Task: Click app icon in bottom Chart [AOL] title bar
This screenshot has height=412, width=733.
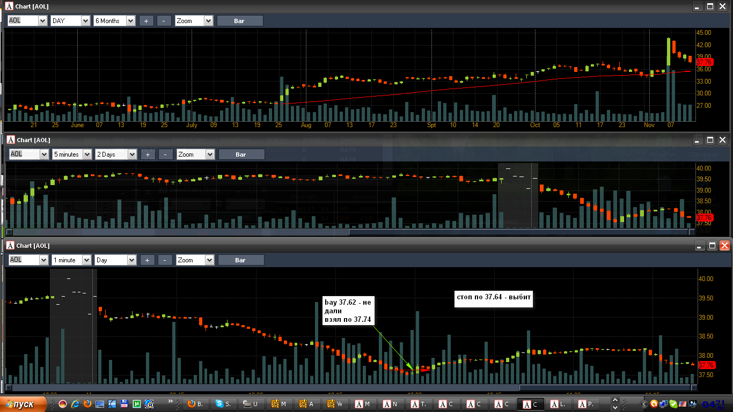Action: click(10, 245)
